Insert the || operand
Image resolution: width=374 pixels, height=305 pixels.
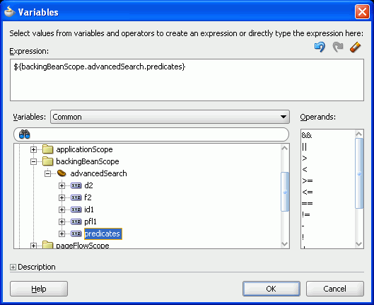coord(304,146)
